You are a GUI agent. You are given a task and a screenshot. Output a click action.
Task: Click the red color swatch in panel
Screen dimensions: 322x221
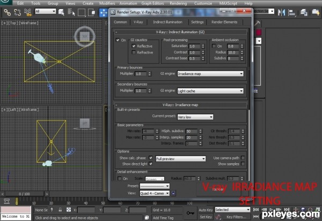tap(258, 32)
